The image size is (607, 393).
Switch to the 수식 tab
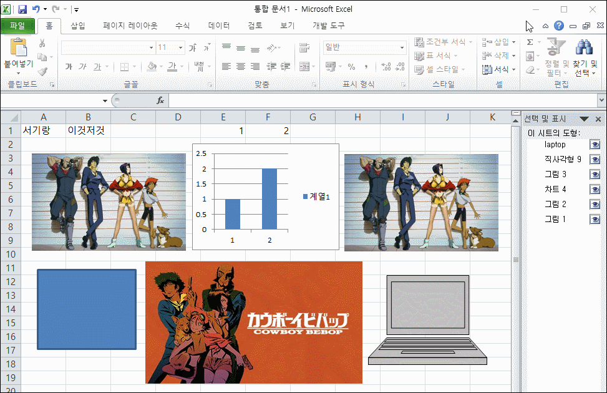tap(182, 26)
